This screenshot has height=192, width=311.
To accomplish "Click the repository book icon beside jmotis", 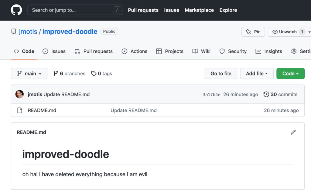I will pyautogui.click(x=13, y=31).
